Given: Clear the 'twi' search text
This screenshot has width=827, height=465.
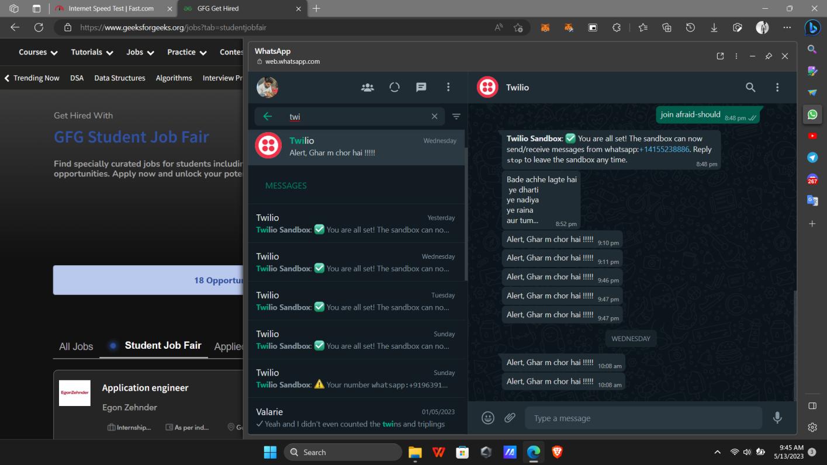Looking at the screenshot, I should (434, 116).
